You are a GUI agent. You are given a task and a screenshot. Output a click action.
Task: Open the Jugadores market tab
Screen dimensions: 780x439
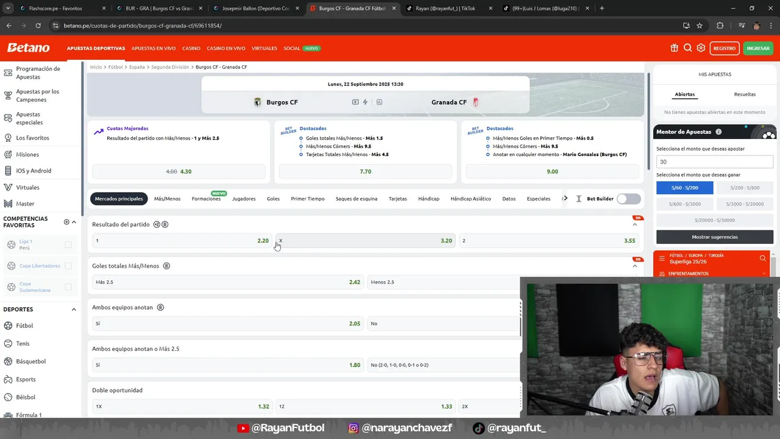pos(244,199)
